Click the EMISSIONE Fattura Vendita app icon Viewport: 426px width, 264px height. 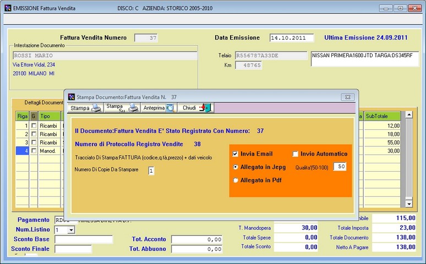point(8,8)
